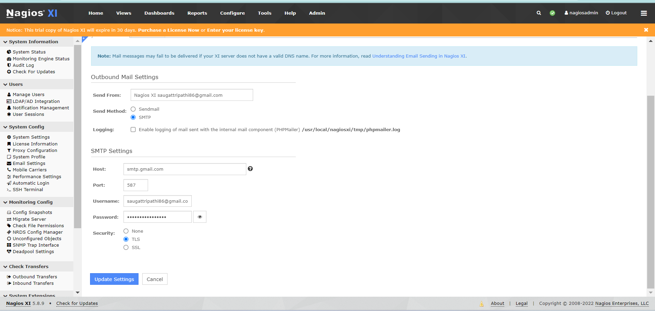Open the Home menu
Screen dimensions: 655x311
[96, 13]
